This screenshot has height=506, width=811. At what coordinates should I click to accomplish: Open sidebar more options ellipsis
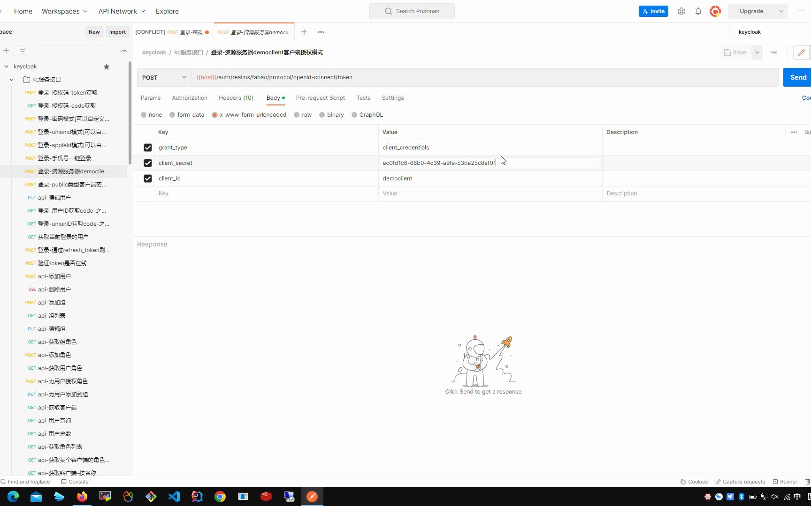click(x=124, y=51)
